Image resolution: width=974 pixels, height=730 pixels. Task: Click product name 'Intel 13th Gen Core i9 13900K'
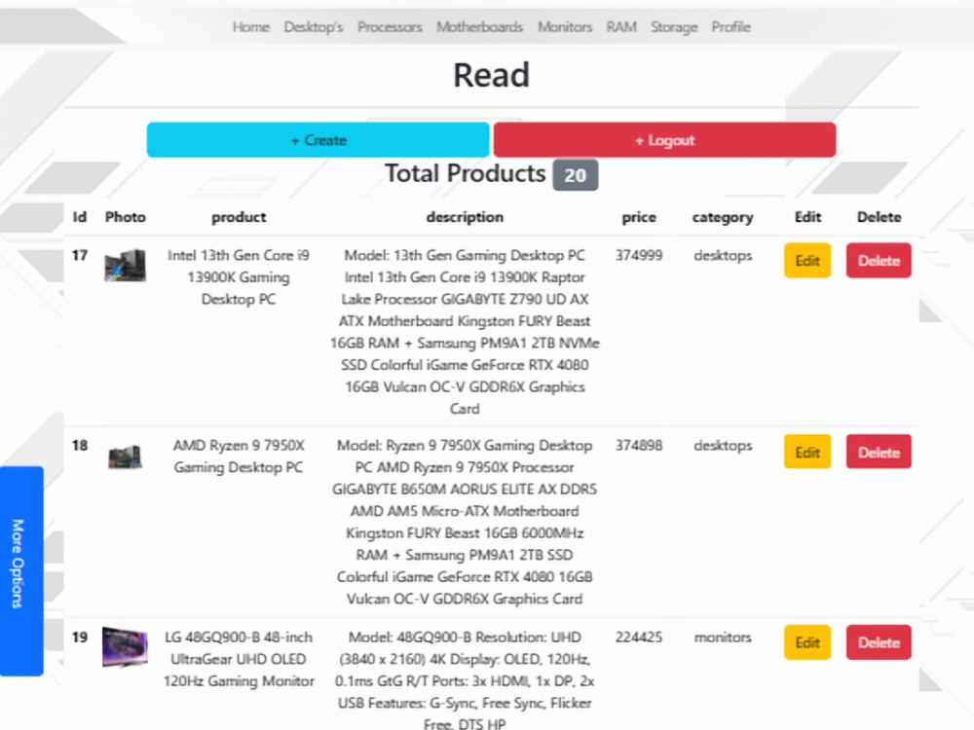239,276
